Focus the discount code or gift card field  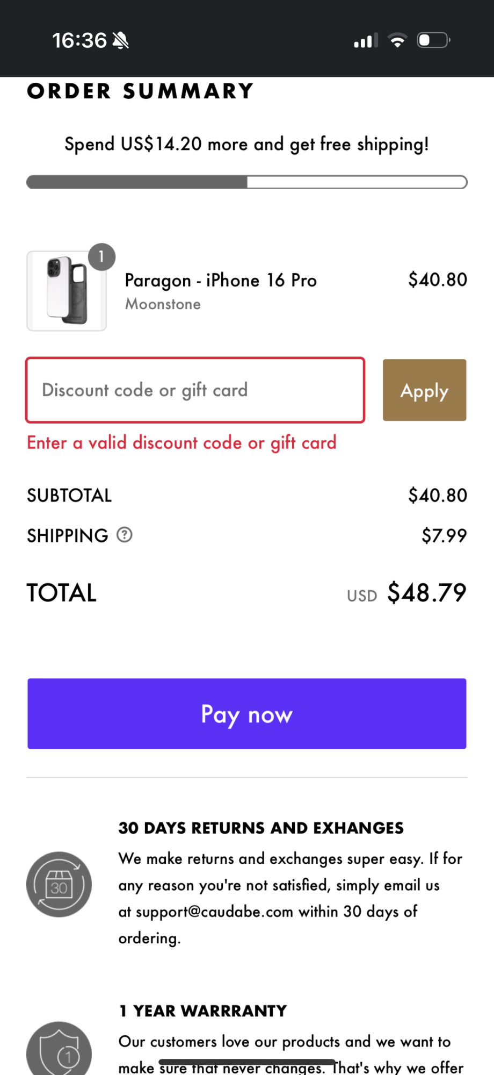[x=195, y=390]
